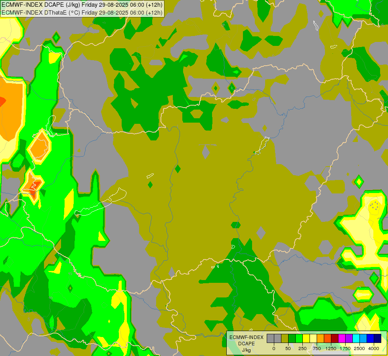Select the dark green legend swatch

tap(292, 338)
